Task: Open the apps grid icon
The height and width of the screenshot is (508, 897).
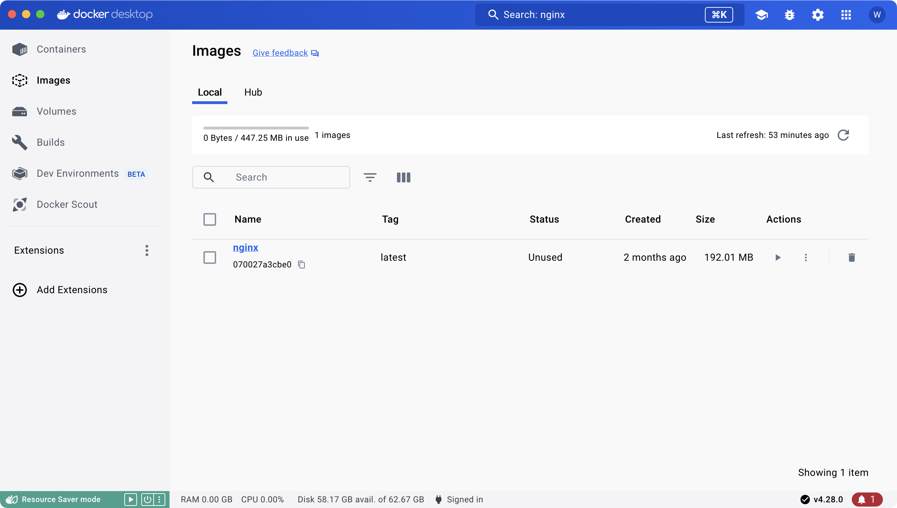Action: click(846, 15)
